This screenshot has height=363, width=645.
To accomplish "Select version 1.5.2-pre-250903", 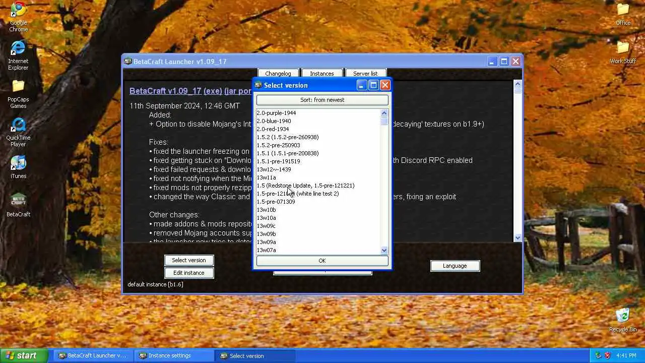I will coord(318,145).
